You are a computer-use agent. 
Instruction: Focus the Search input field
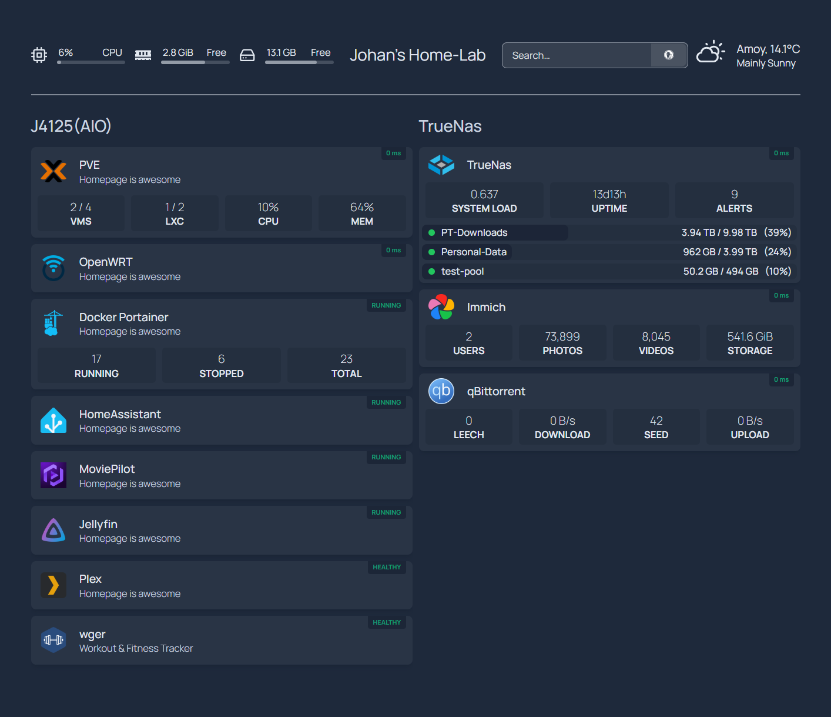(x=576, y=55)
